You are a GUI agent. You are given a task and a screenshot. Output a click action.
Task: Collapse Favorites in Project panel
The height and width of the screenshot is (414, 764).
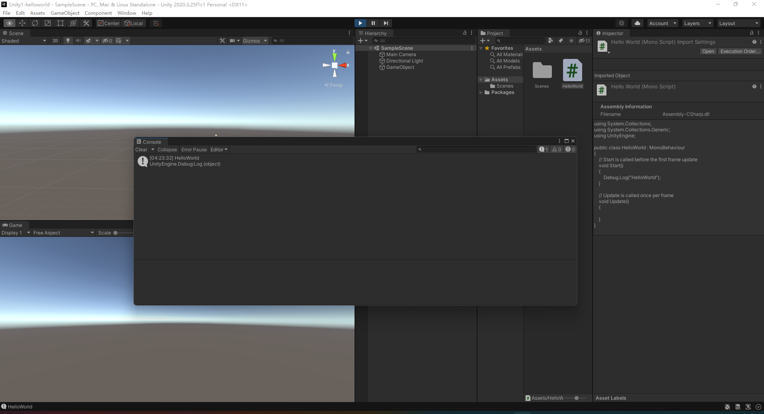pos(481,48)
